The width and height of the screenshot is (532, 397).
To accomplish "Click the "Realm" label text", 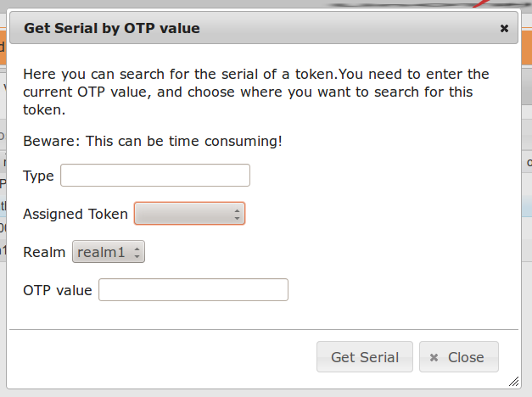I will (44, 252).
